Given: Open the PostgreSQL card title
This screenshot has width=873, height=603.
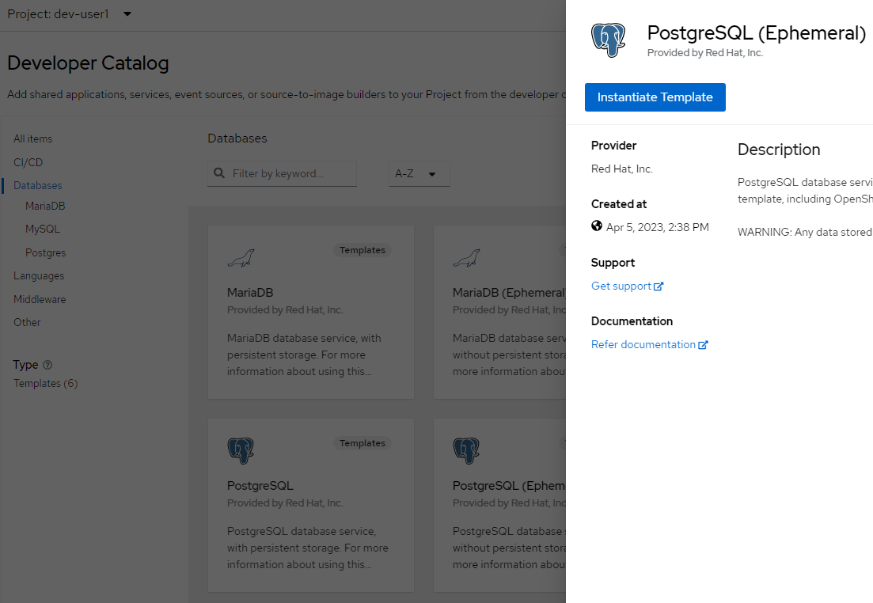Looking at the screenshot, I should tap(260, 486).
